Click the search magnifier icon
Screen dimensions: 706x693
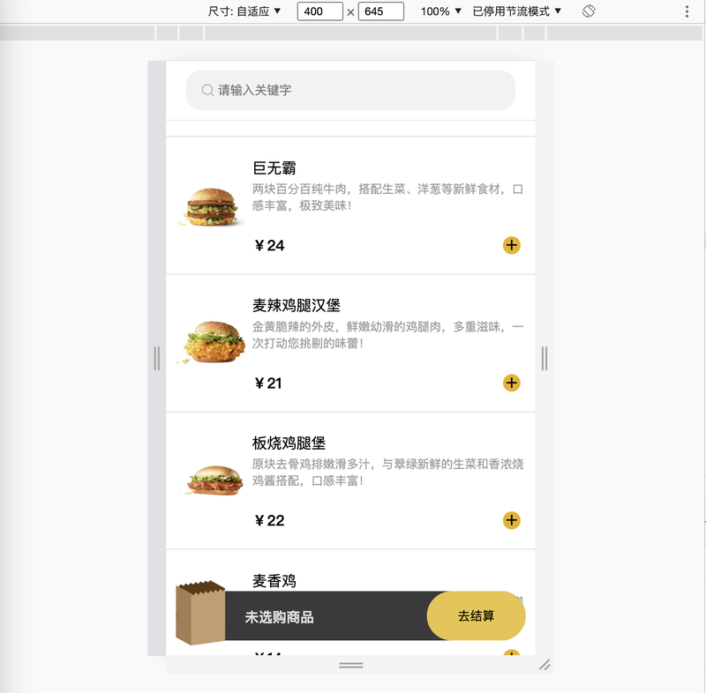pos(207,91)
